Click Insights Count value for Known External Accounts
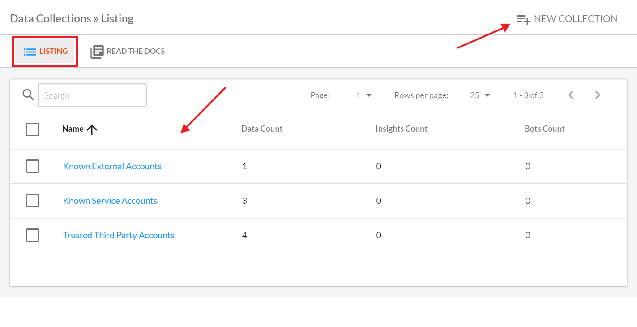Image resolution: width=637 pixels, height=327 pixels. [379, 166]
